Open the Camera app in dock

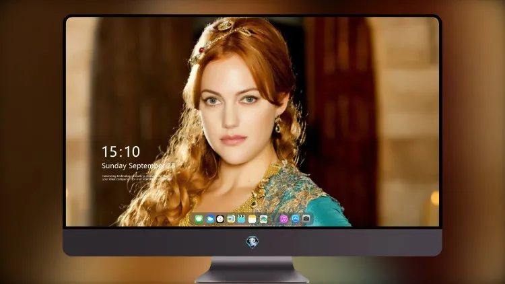coord(306,219)
